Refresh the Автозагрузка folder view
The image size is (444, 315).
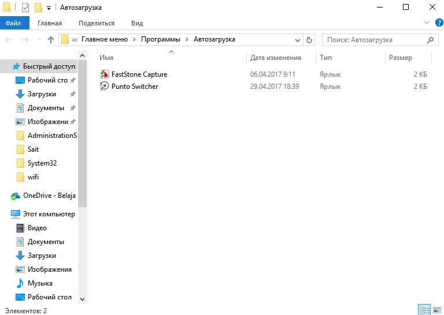pos(309,40)
